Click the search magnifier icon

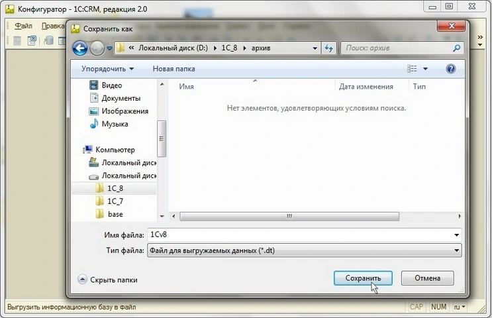coord(456,48)
